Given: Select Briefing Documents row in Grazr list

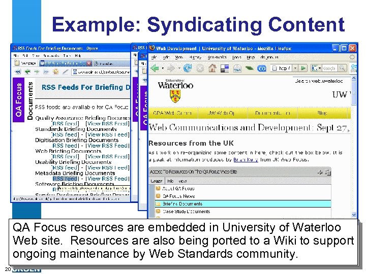Looking at the screenshot, I should pyautogui.click(x=243, y=204).
